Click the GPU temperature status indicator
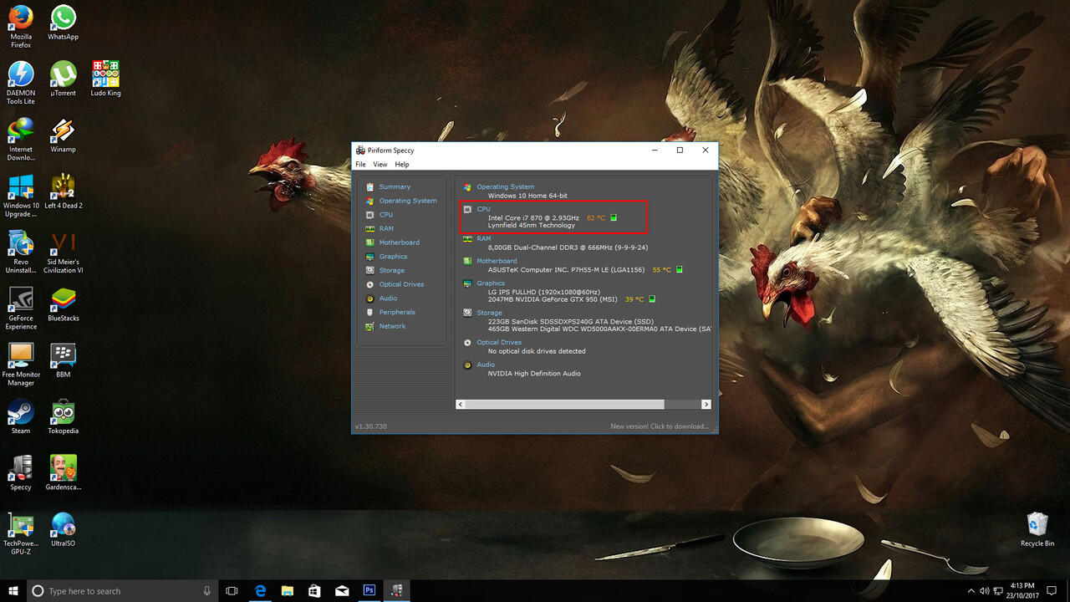 [x=652, y=299]
